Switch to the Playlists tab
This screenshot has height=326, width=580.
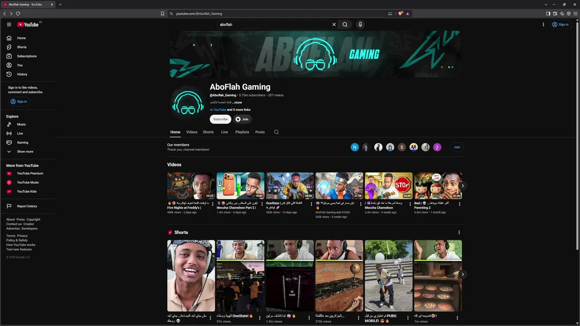click(242, 132)
